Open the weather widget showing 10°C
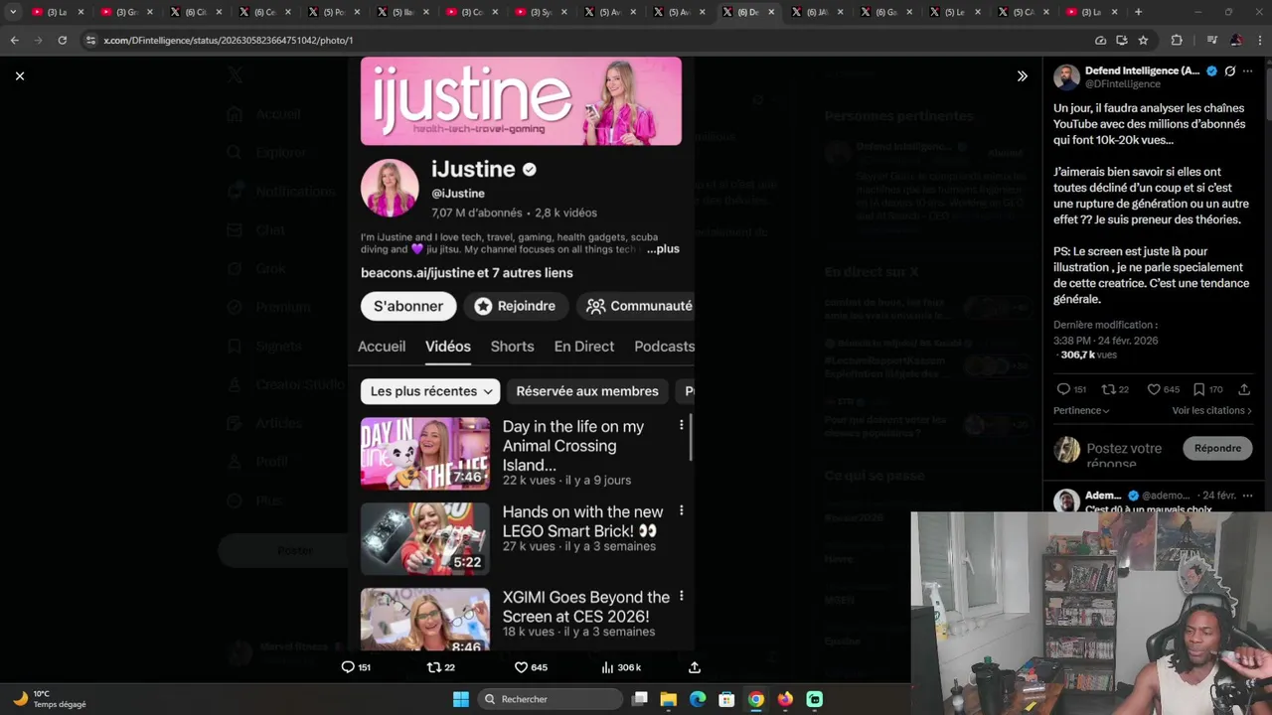The height and width of the screenshot is (715, 1272). (x=50, y=699)
